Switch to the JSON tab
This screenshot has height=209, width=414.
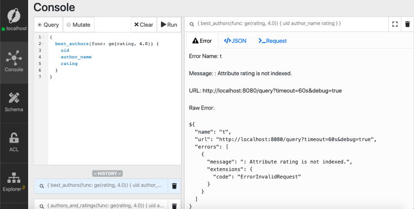[235, 41]
